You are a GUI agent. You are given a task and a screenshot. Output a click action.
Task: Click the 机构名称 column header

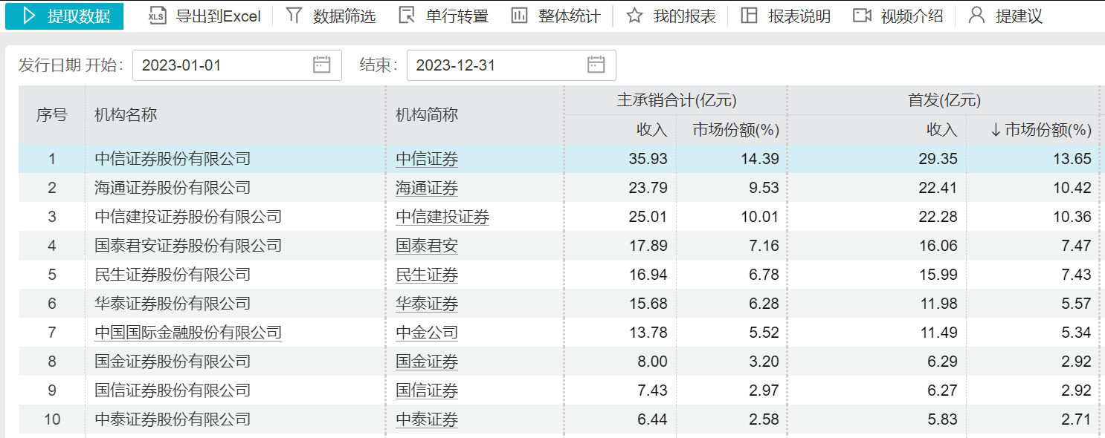point(126,114)
